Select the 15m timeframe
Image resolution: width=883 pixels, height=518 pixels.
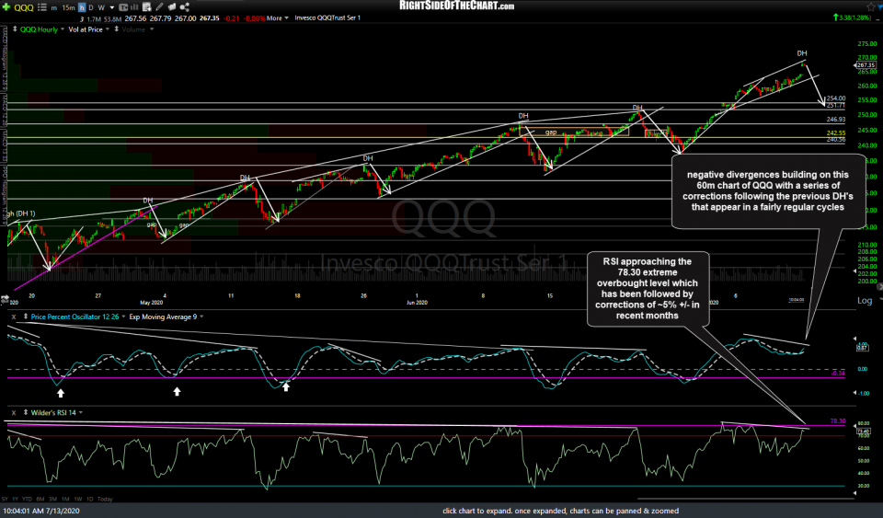point(68,8)
